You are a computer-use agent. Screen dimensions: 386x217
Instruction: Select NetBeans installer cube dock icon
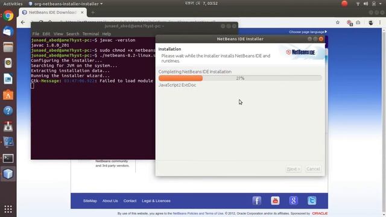(x=8, y=174)
